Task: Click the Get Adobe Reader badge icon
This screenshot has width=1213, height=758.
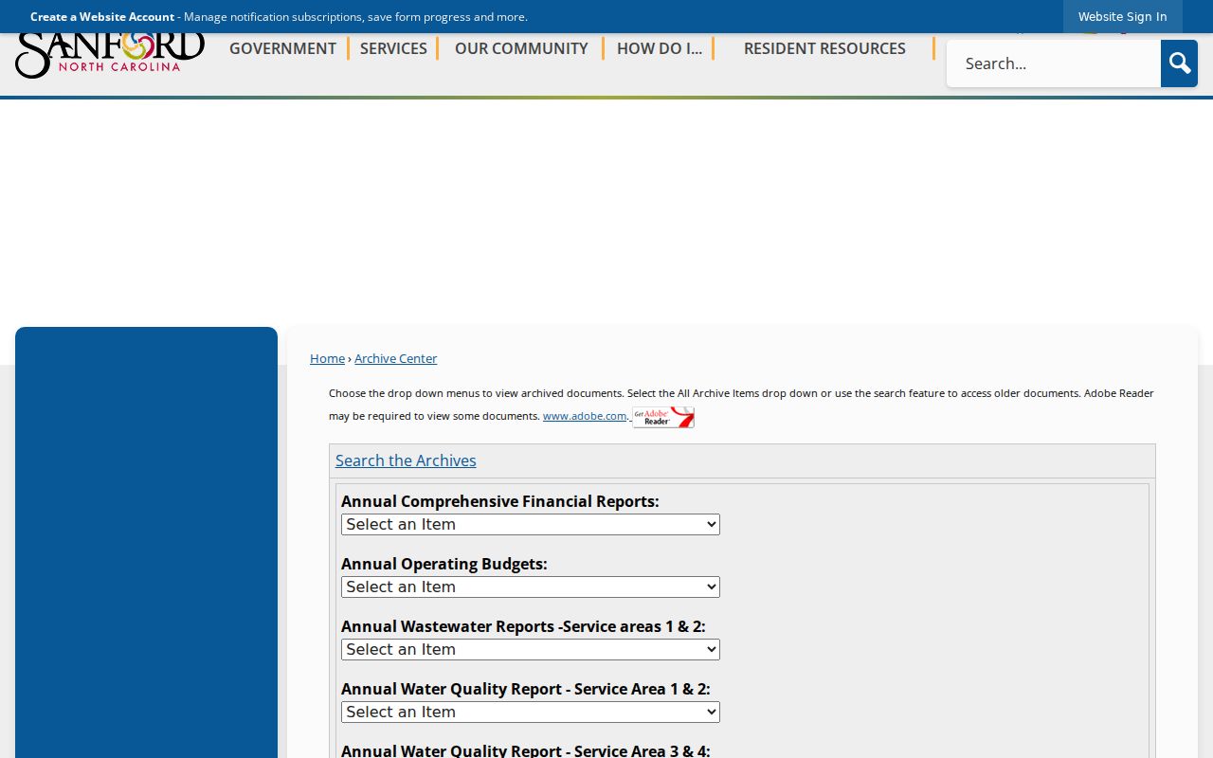Action: click(x=663, y=417)
